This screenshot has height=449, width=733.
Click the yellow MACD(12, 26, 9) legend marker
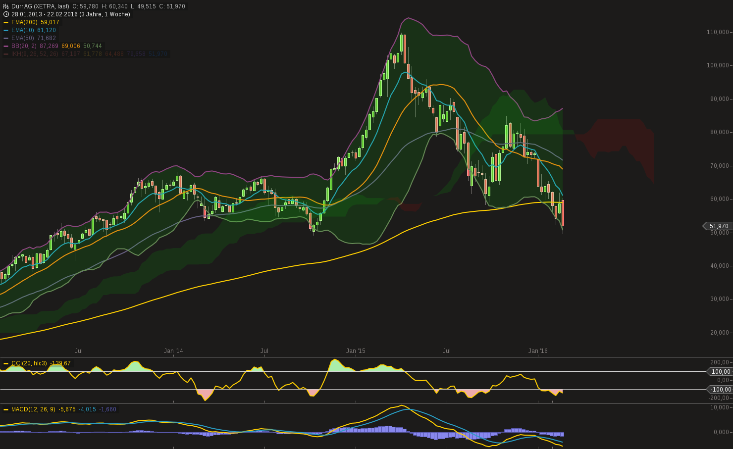tap(6, 409)
